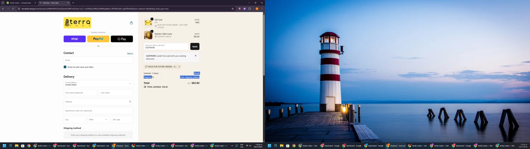This screenshot has height=149, width=530.
Task: Close the Verify Codes SimplyCodes tab
Action: (x=35, y=3)
